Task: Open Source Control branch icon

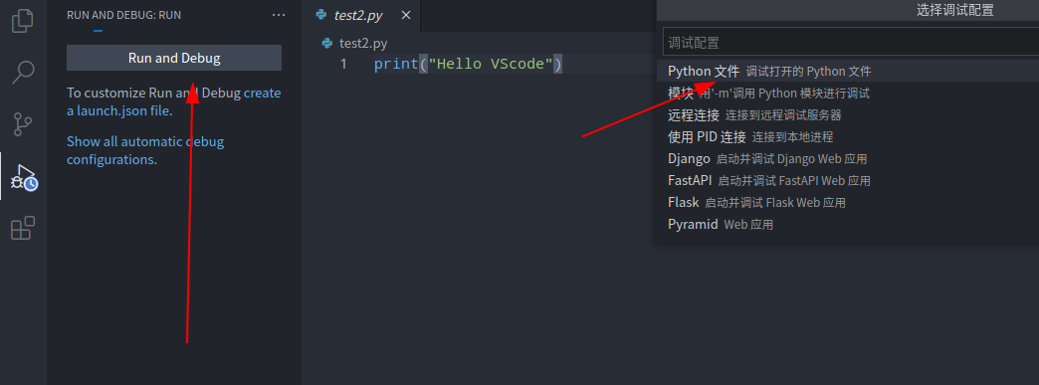Action: pos(23,124)
